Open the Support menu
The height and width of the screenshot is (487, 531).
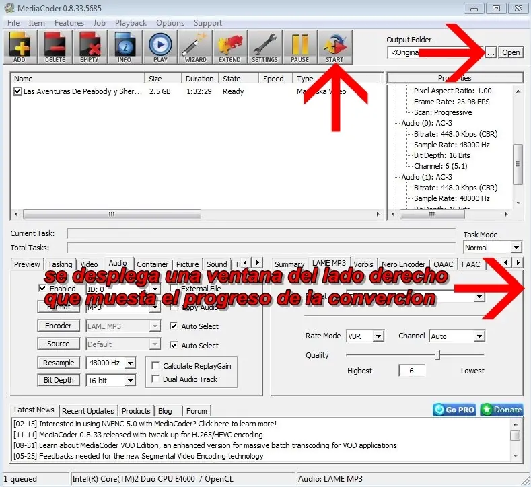pos(207,23)
